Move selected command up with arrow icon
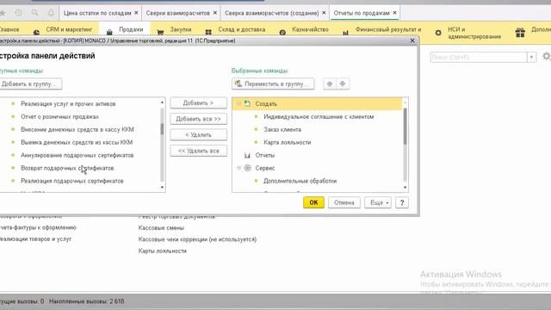This screenshot has width=551, height=310. coord(329,84)
